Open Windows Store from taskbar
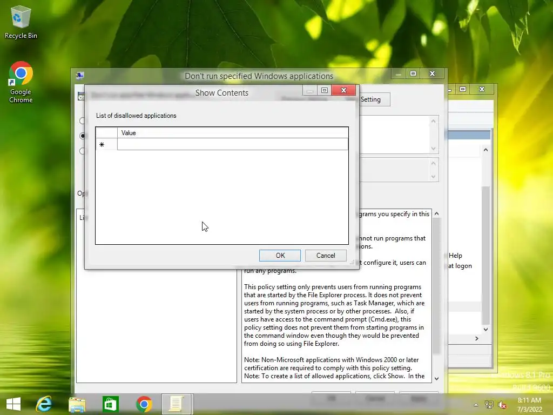 pos(110,404)
